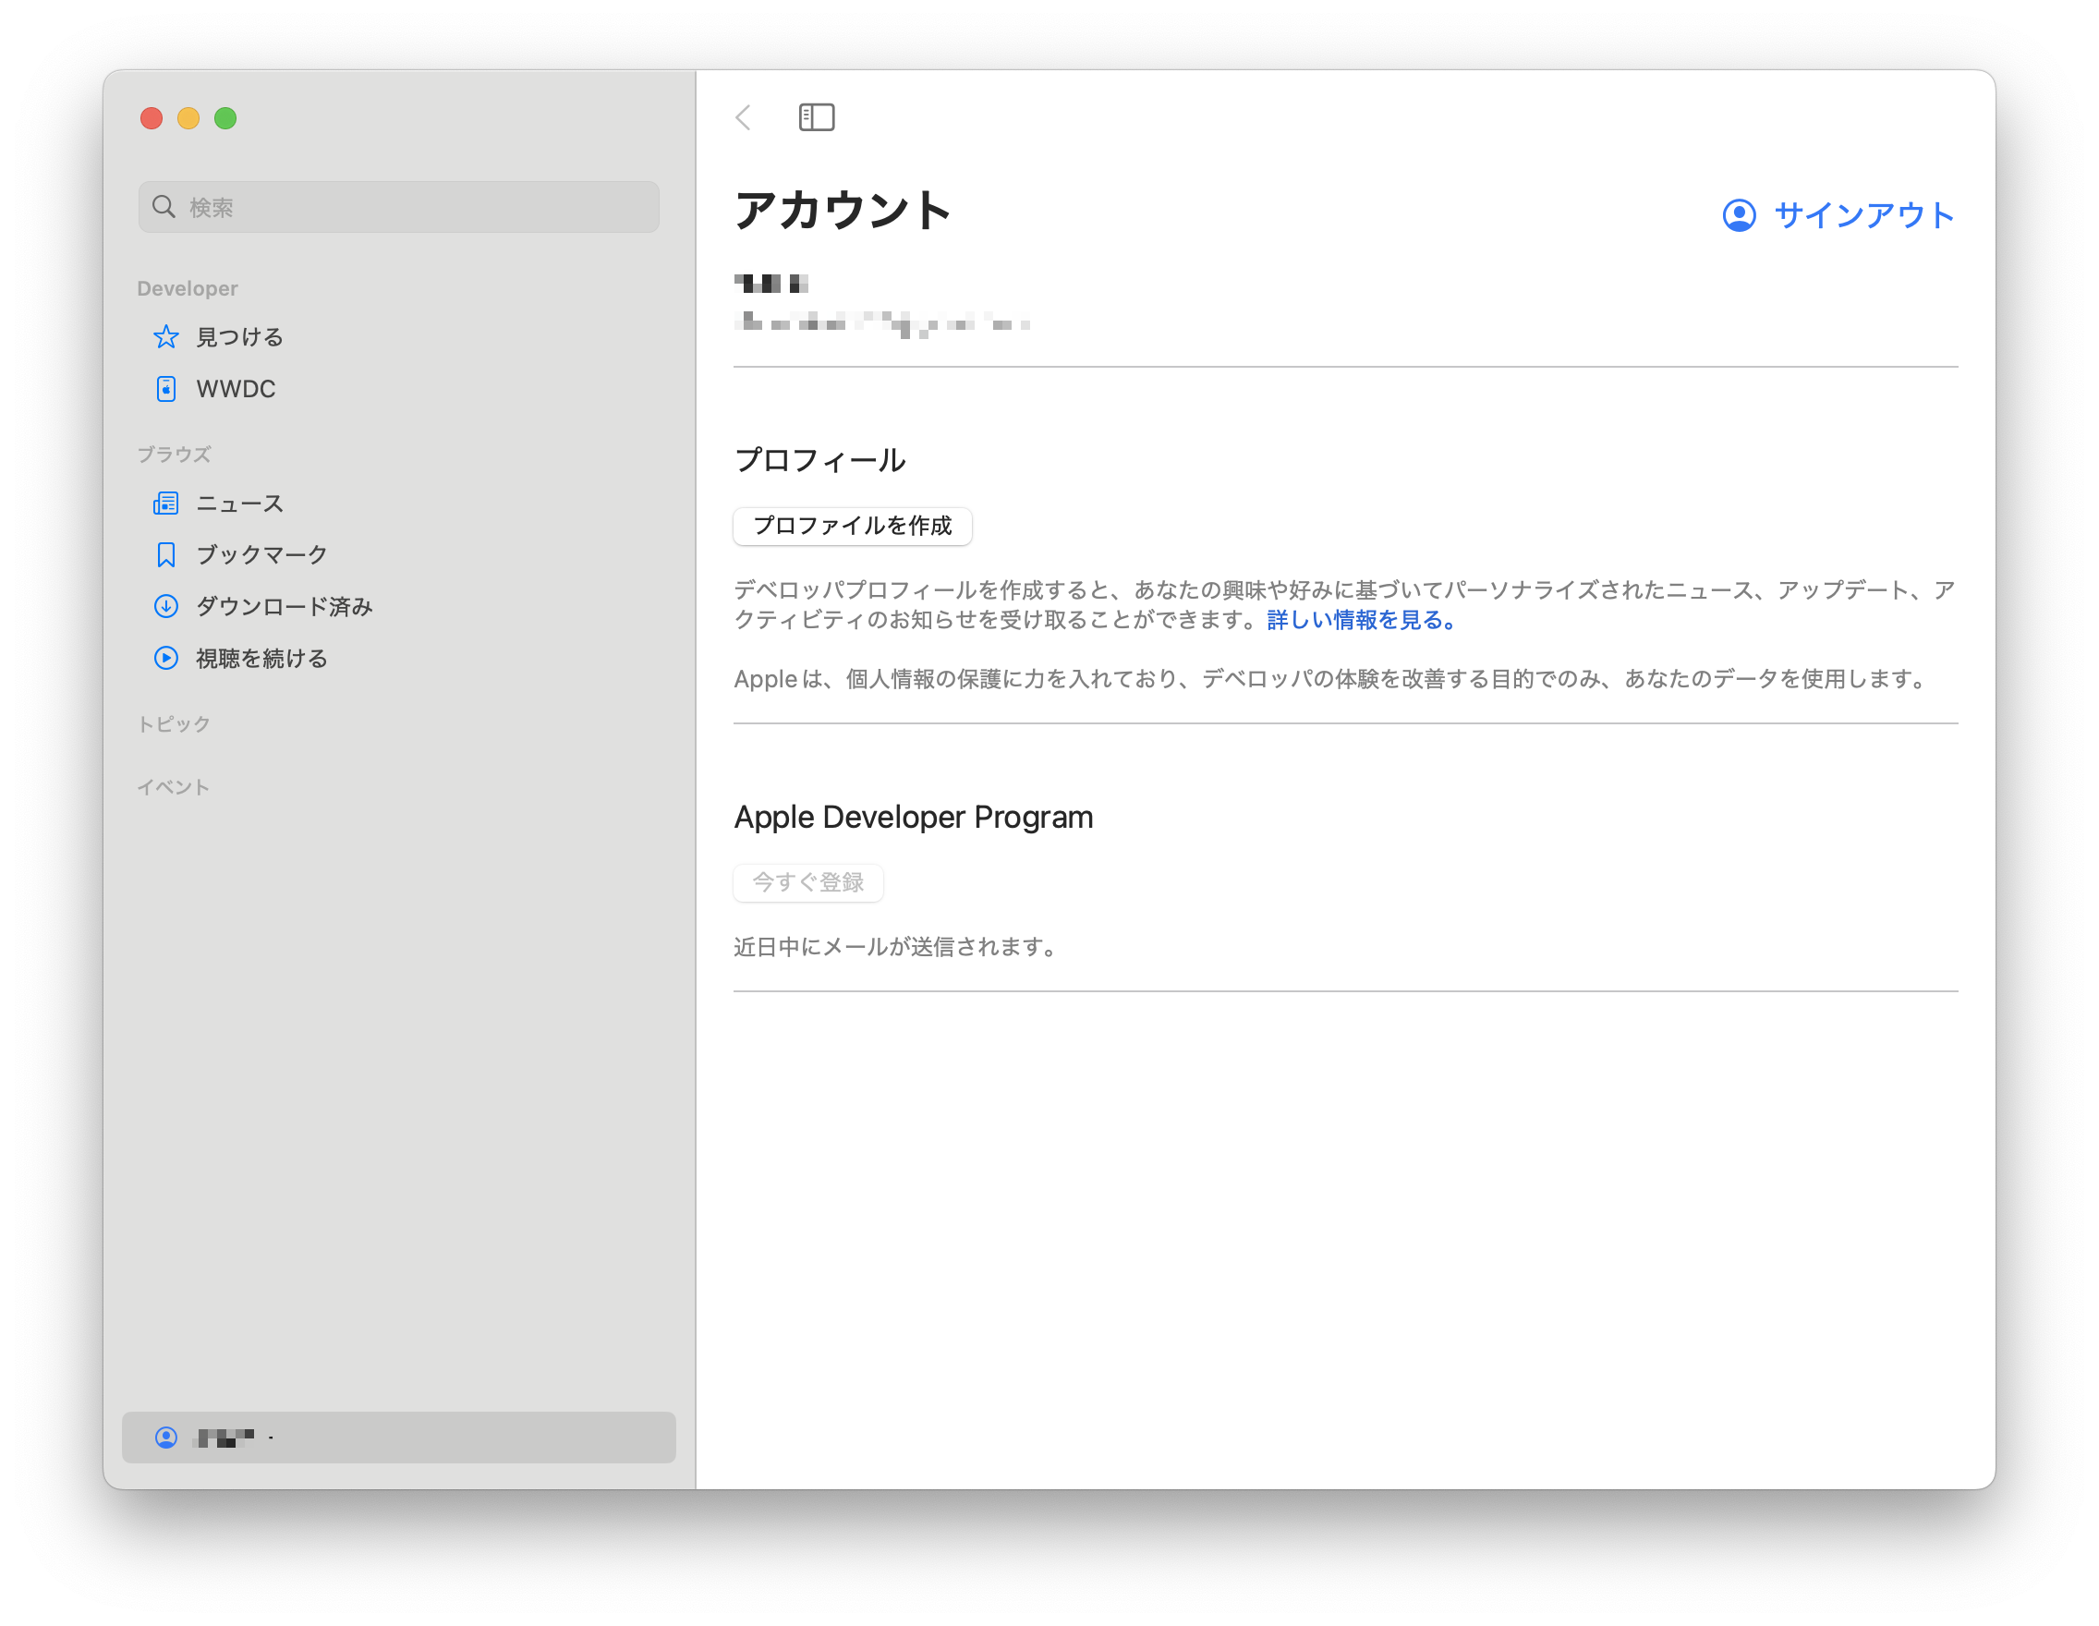Click the 視聴を続ける play icon
The image size is (2099, 1626).
click(x=165, y=659)
